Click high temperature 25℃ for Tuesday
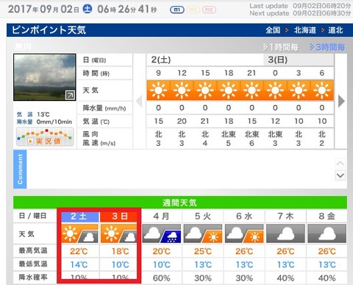Viewport: 353px width, 285px height. (x=203, y=251)
